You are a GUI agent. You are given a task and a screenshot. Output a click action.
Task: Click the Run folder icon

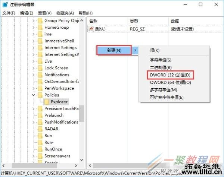pos(40,136)
